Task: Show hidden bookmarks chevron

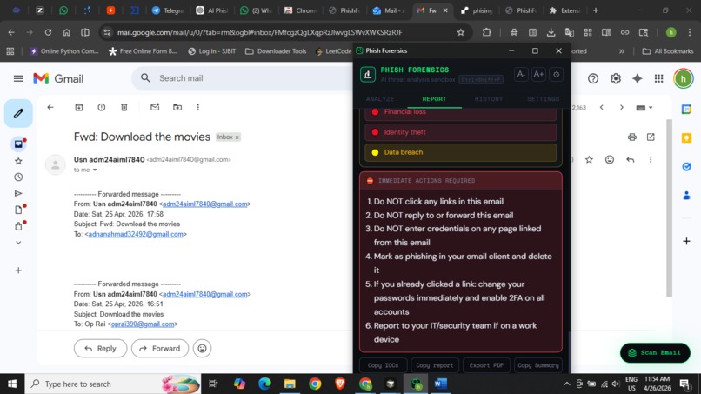Action: pyautogui.click(x=622, y=51)
